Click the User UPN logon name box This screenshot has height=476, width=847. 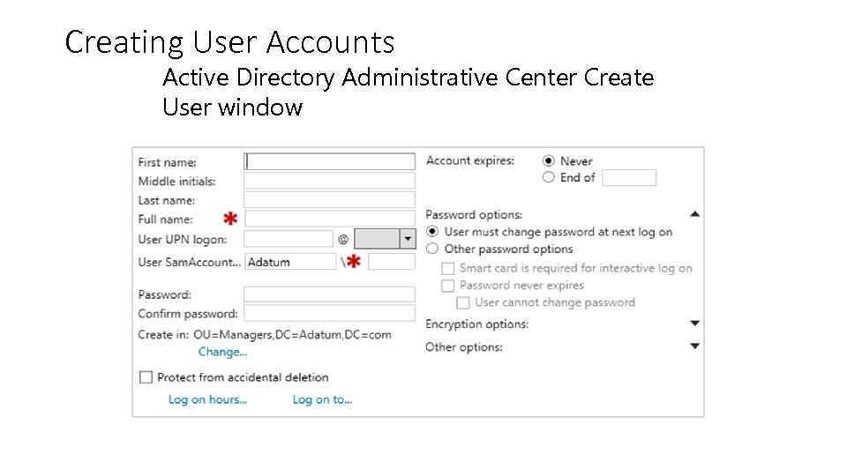pos(288,239)
